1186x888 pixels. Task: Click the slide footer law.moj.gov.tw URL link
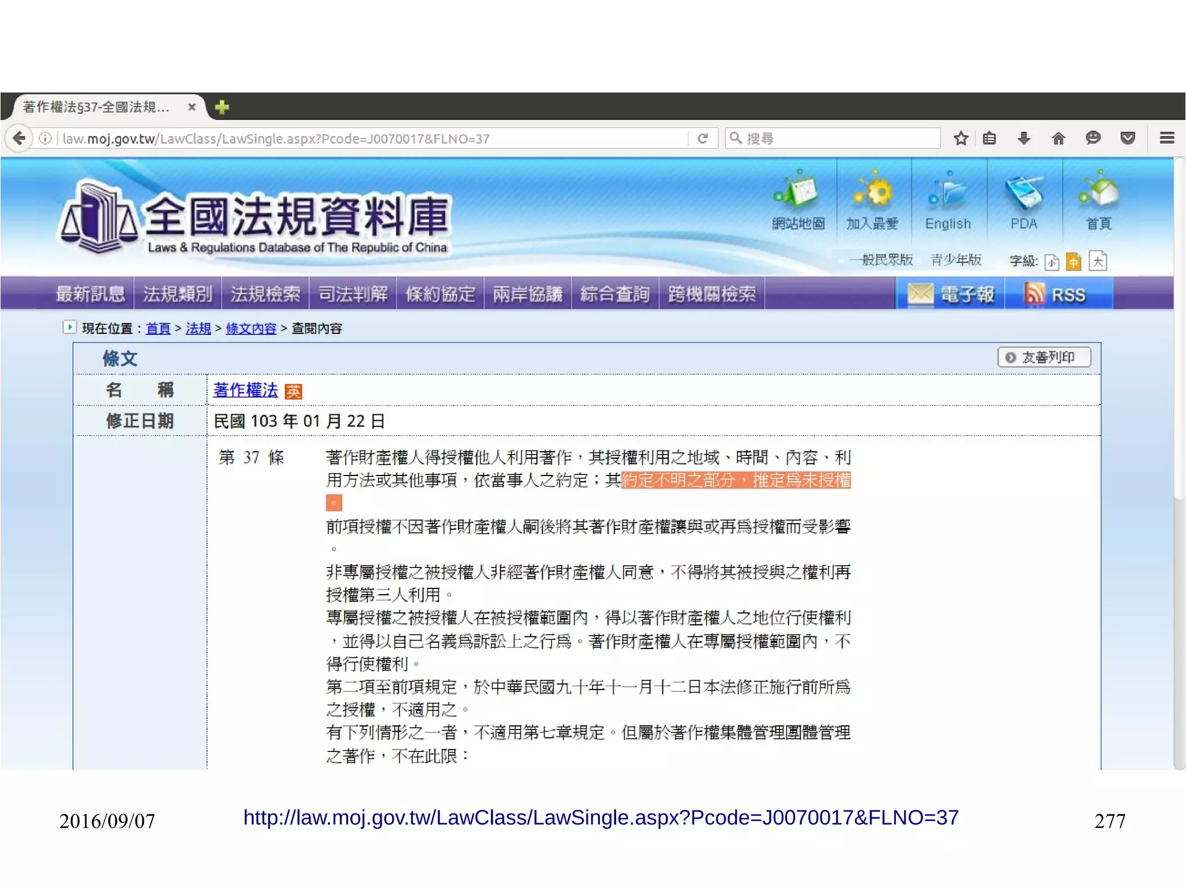coord(601,817)
